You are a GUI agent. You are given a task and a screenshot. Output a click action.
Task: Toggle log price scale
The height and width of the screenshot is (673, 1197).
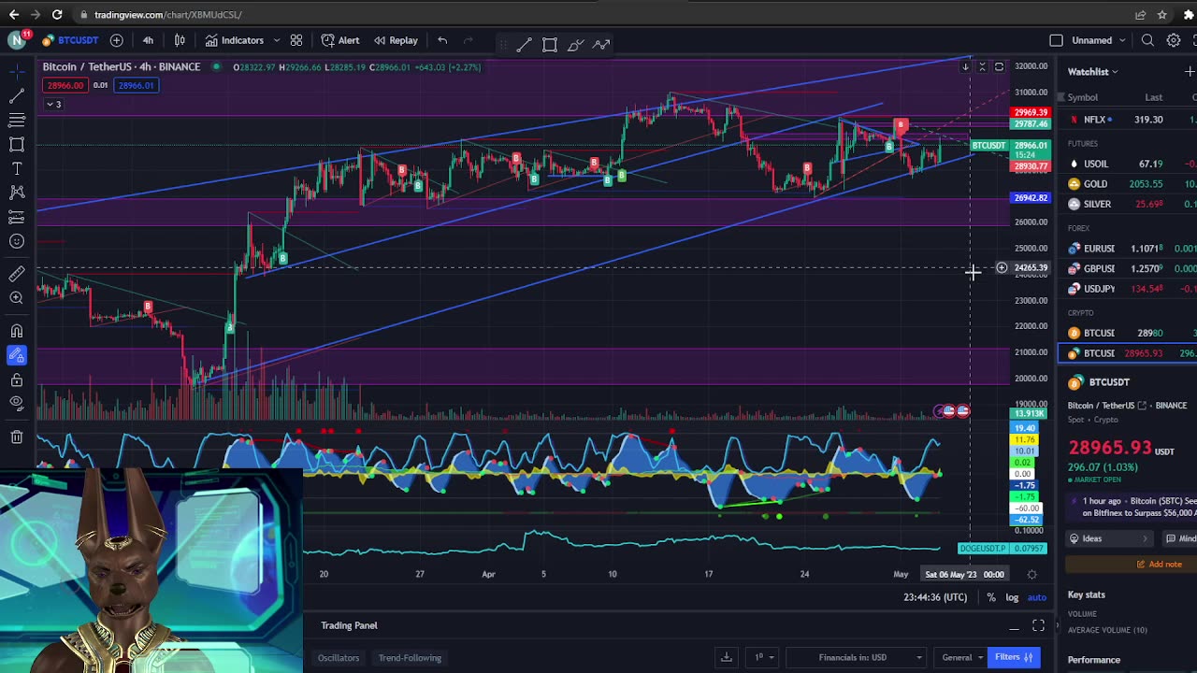1012,597
